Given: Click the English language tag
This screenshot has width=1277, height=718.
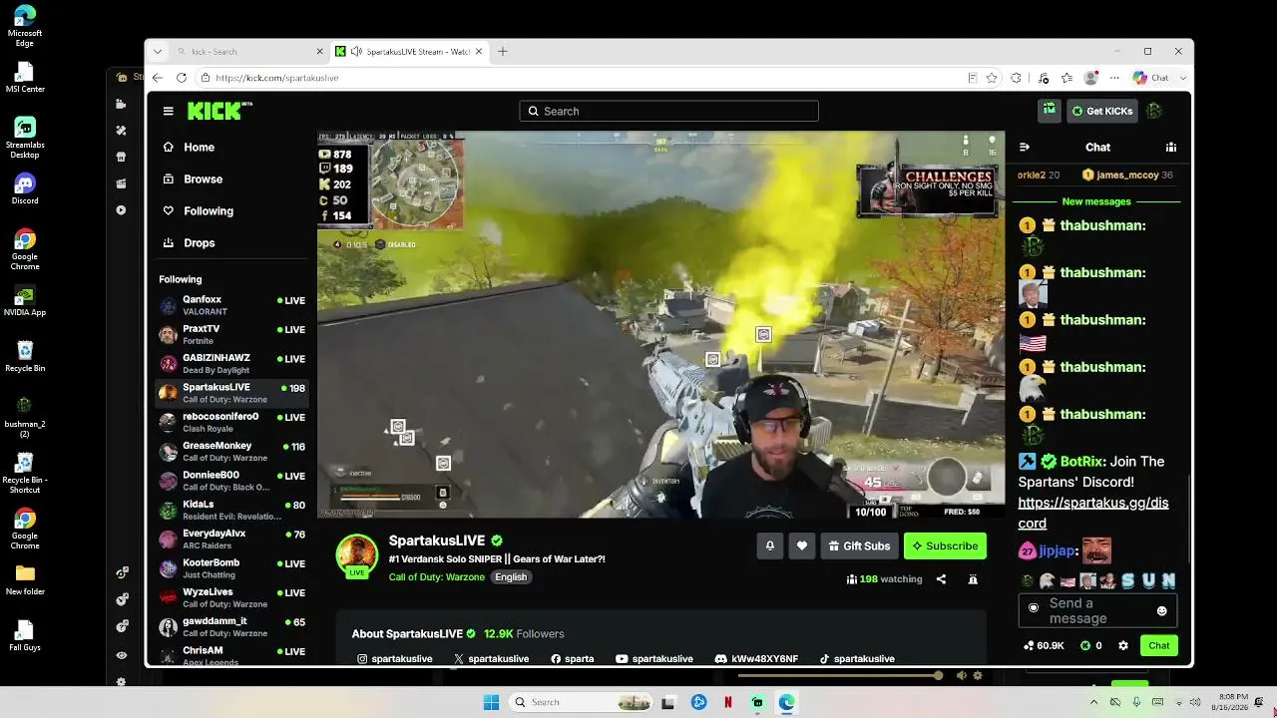Looking at the screenshot, I should coord(511,577).
